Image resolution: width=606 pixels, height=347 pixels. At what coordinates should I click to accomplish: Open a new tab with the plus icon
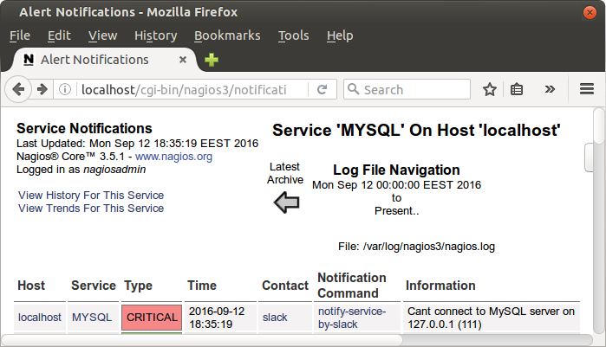(x=212, y=60)
